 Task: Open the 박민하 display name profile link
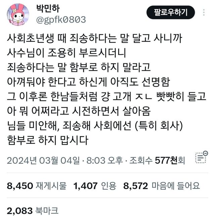(48, 8)
